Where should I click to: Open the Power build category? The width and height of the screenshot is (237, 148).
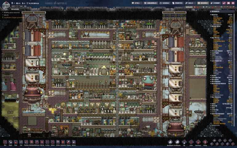16,142
